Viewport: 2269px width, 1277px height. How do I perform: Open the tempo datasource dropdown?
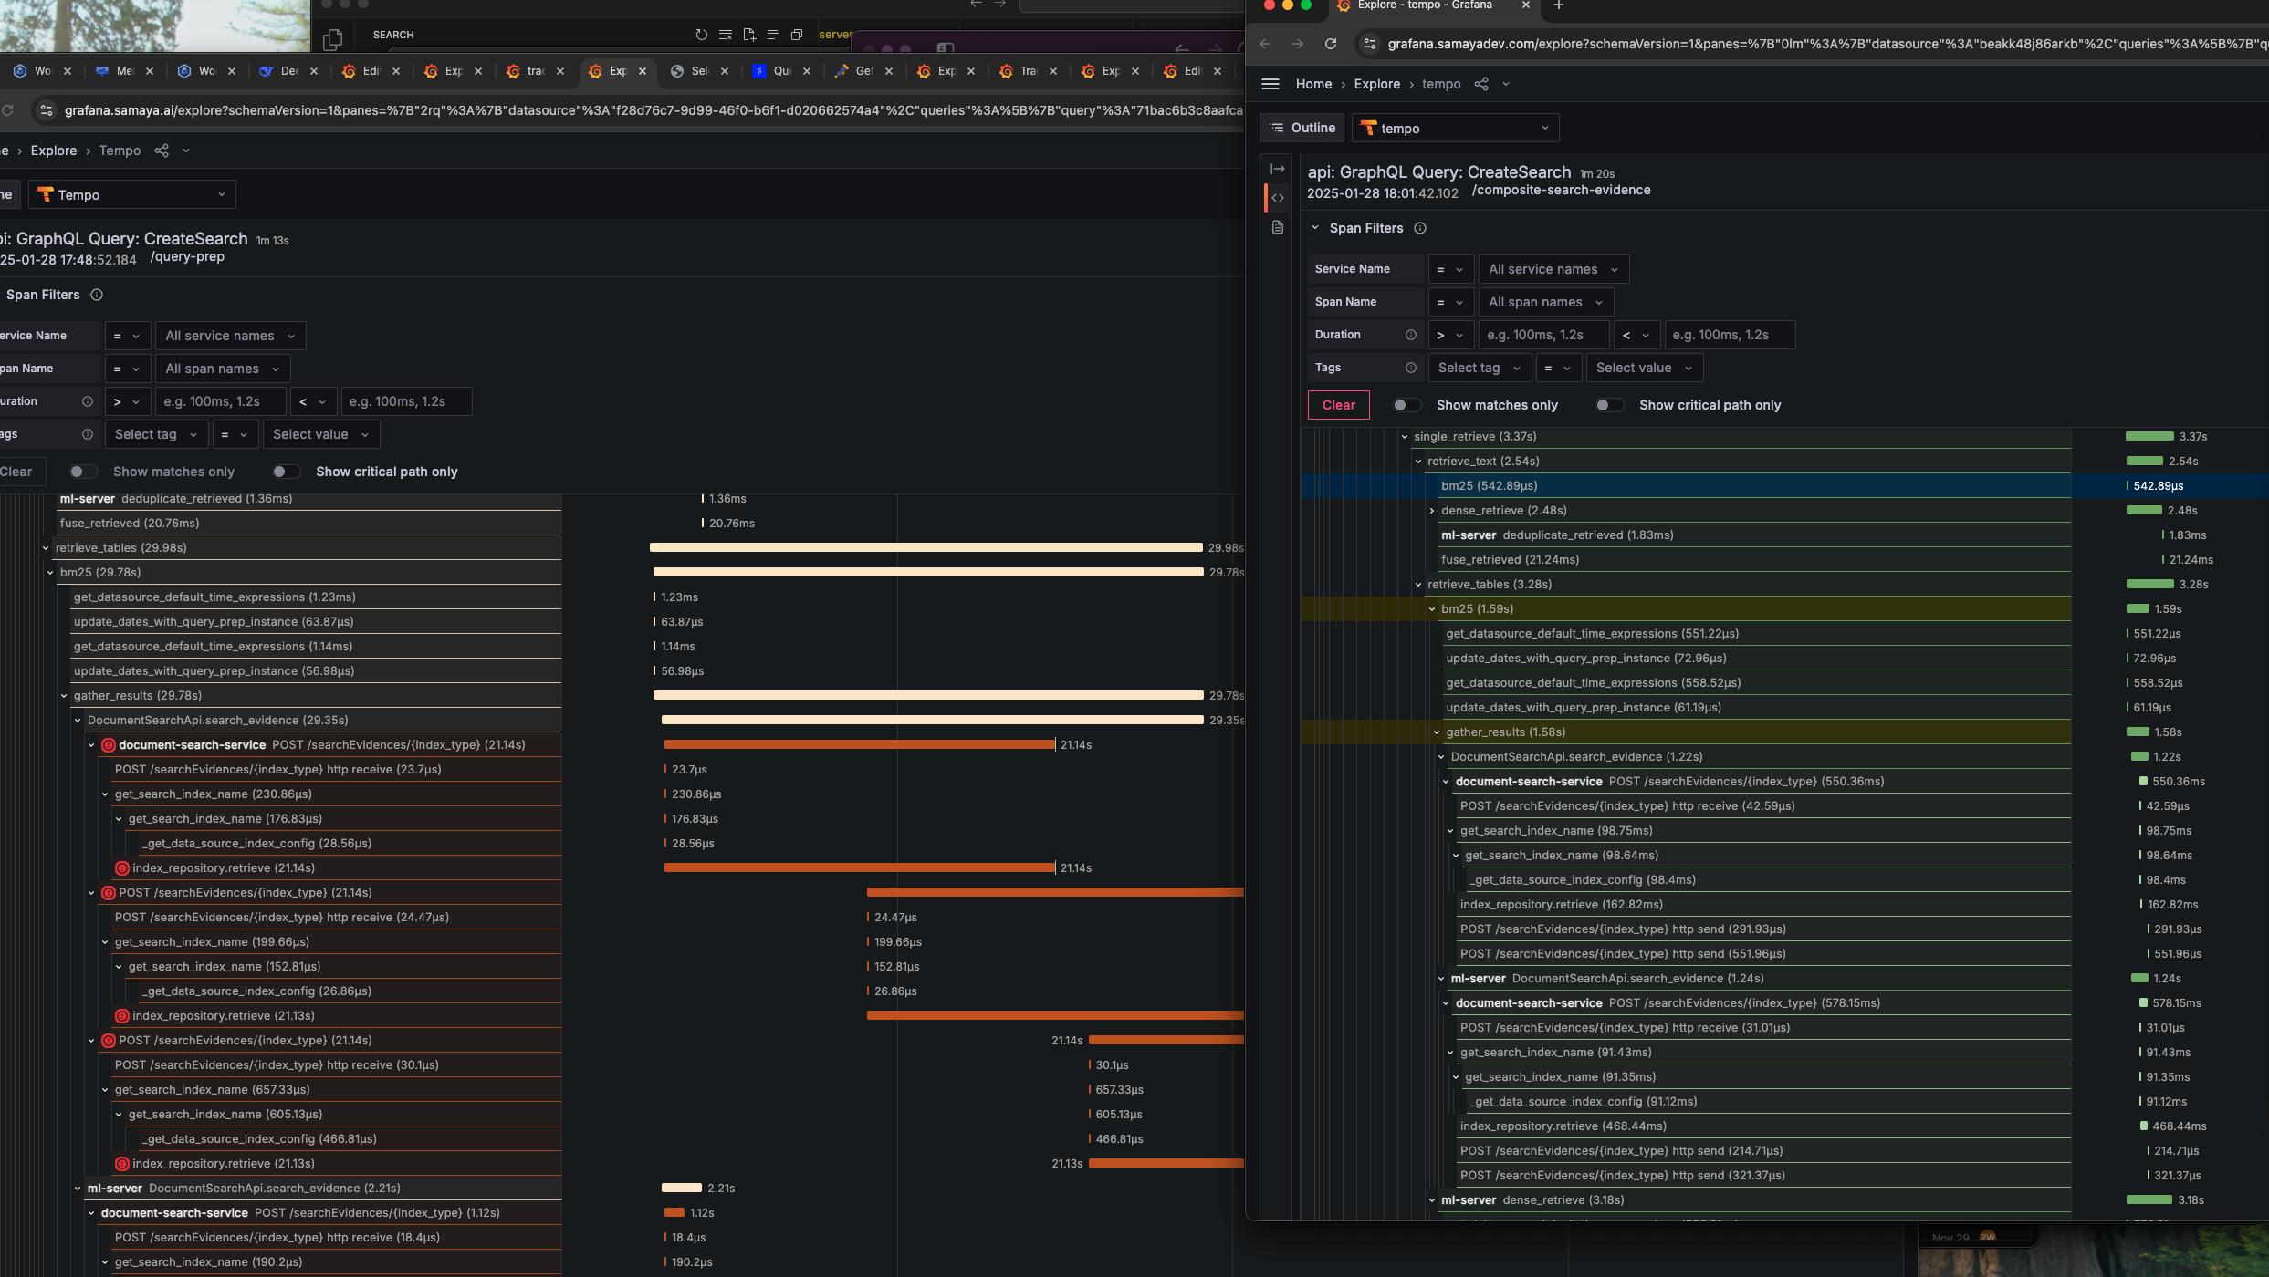(1454, 129)
